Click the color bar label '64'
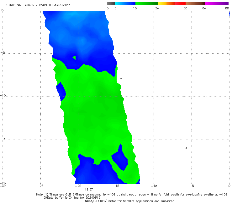 (x=204, y=8)
